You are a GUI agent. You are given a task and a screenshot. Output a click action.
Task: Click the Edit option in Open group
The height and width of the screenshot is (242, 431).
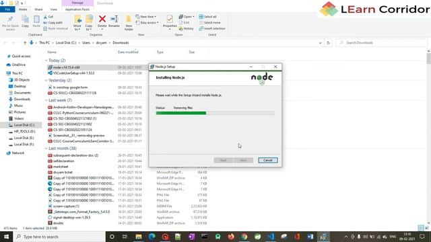point(184,22)
